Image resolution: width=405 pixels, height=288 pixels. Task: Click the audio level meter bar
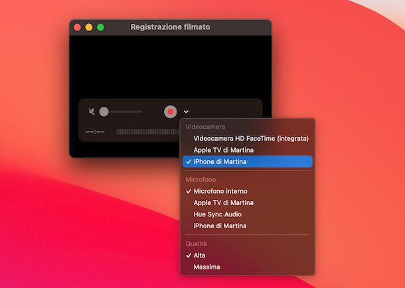(x=148, y=132)
